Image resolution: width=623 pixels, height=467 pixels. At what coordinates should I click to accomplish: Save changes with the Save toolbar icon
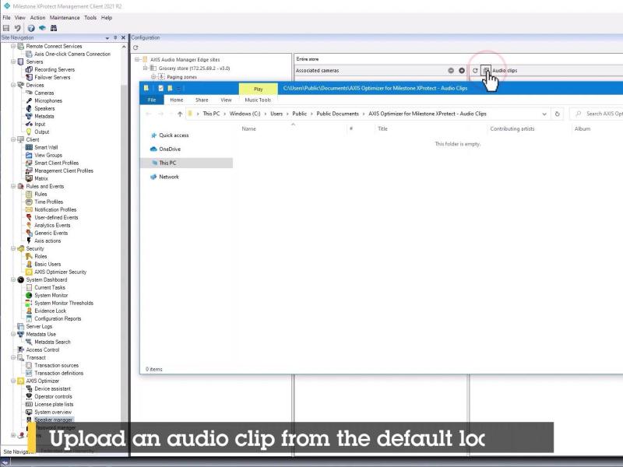[x=6, y=28]
